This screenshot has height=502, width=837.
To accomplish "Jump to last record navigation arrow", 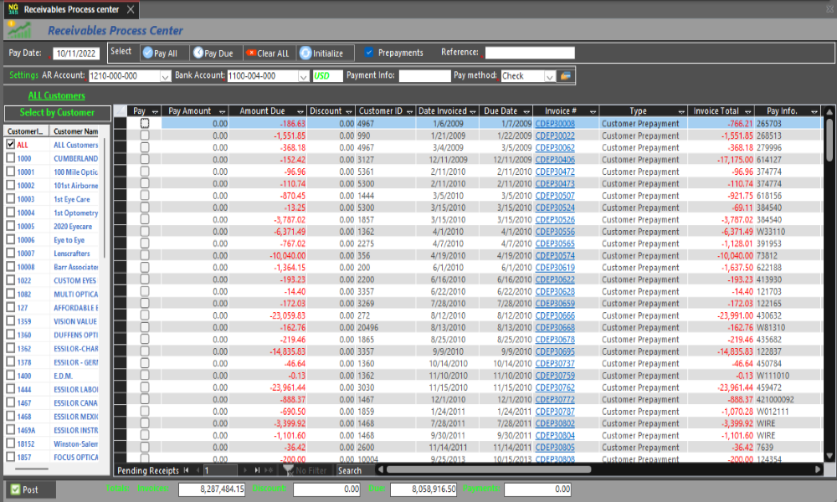I will (257, 470).
